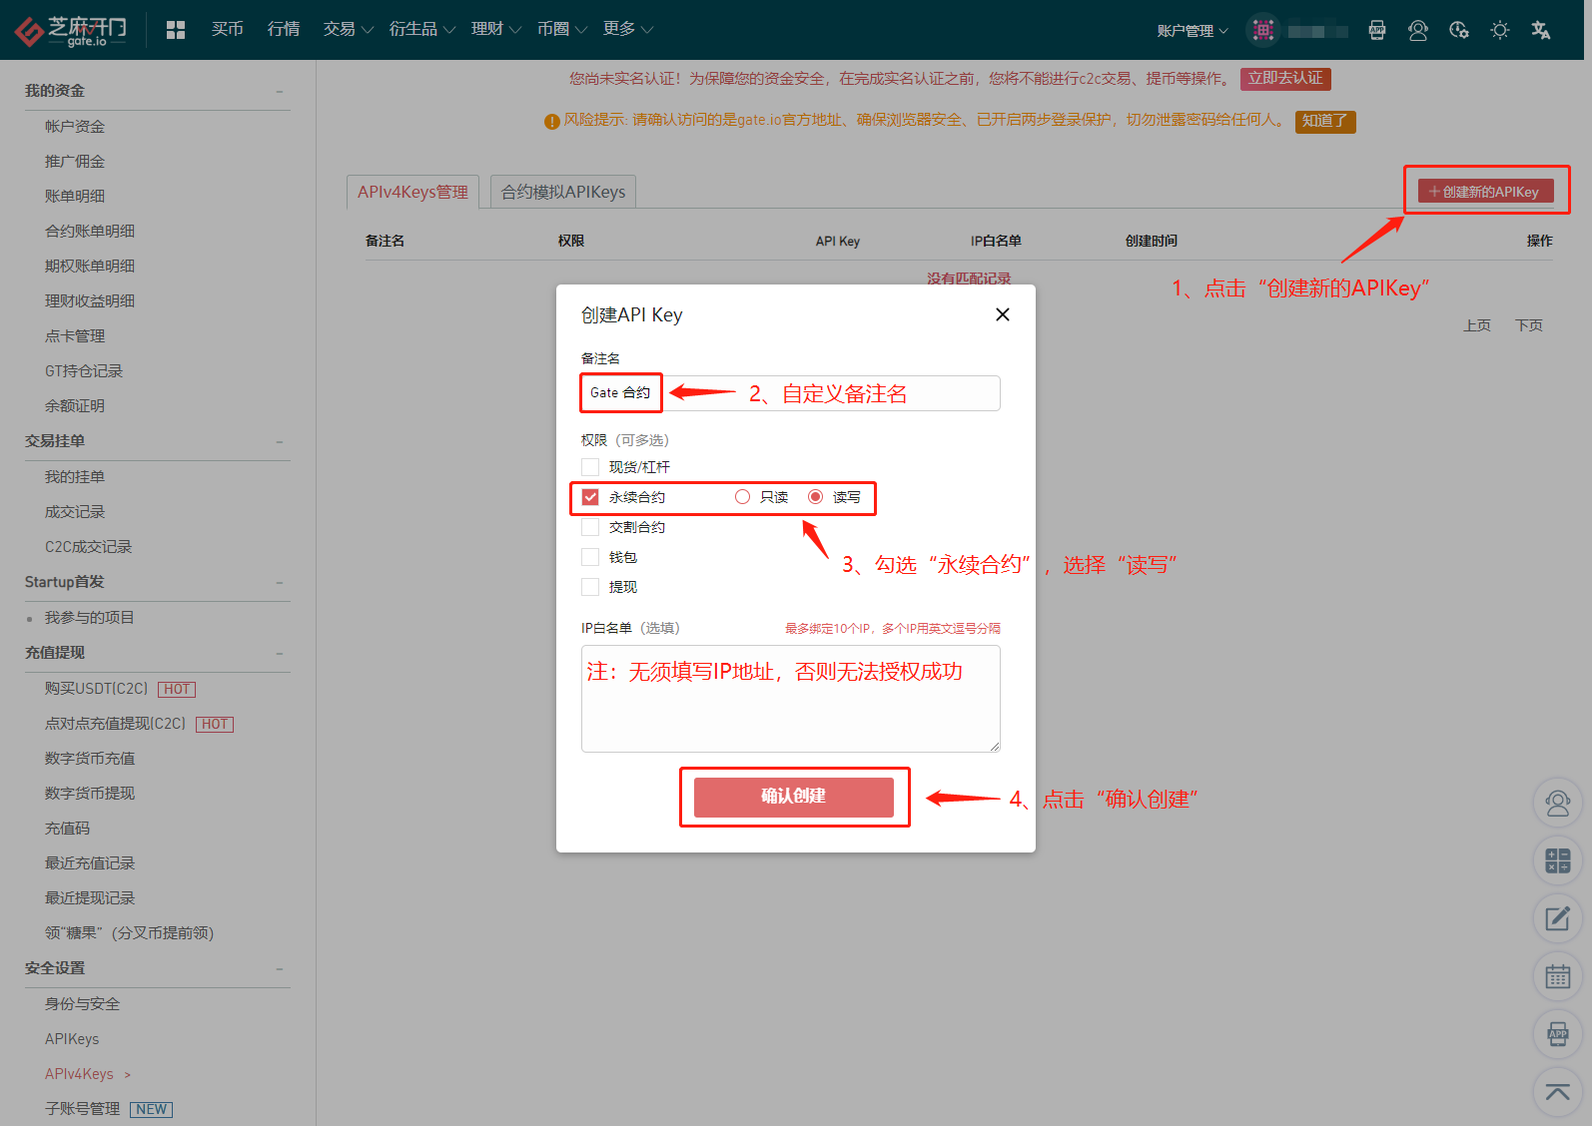
Task: Check the 现货/杠杆 permission checkbox
Action: [x=590, y=467]
